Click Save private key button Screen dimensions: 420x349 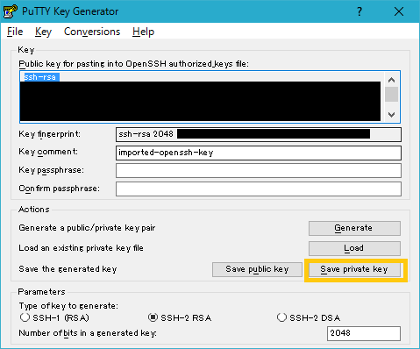click(x=354, y=269)
